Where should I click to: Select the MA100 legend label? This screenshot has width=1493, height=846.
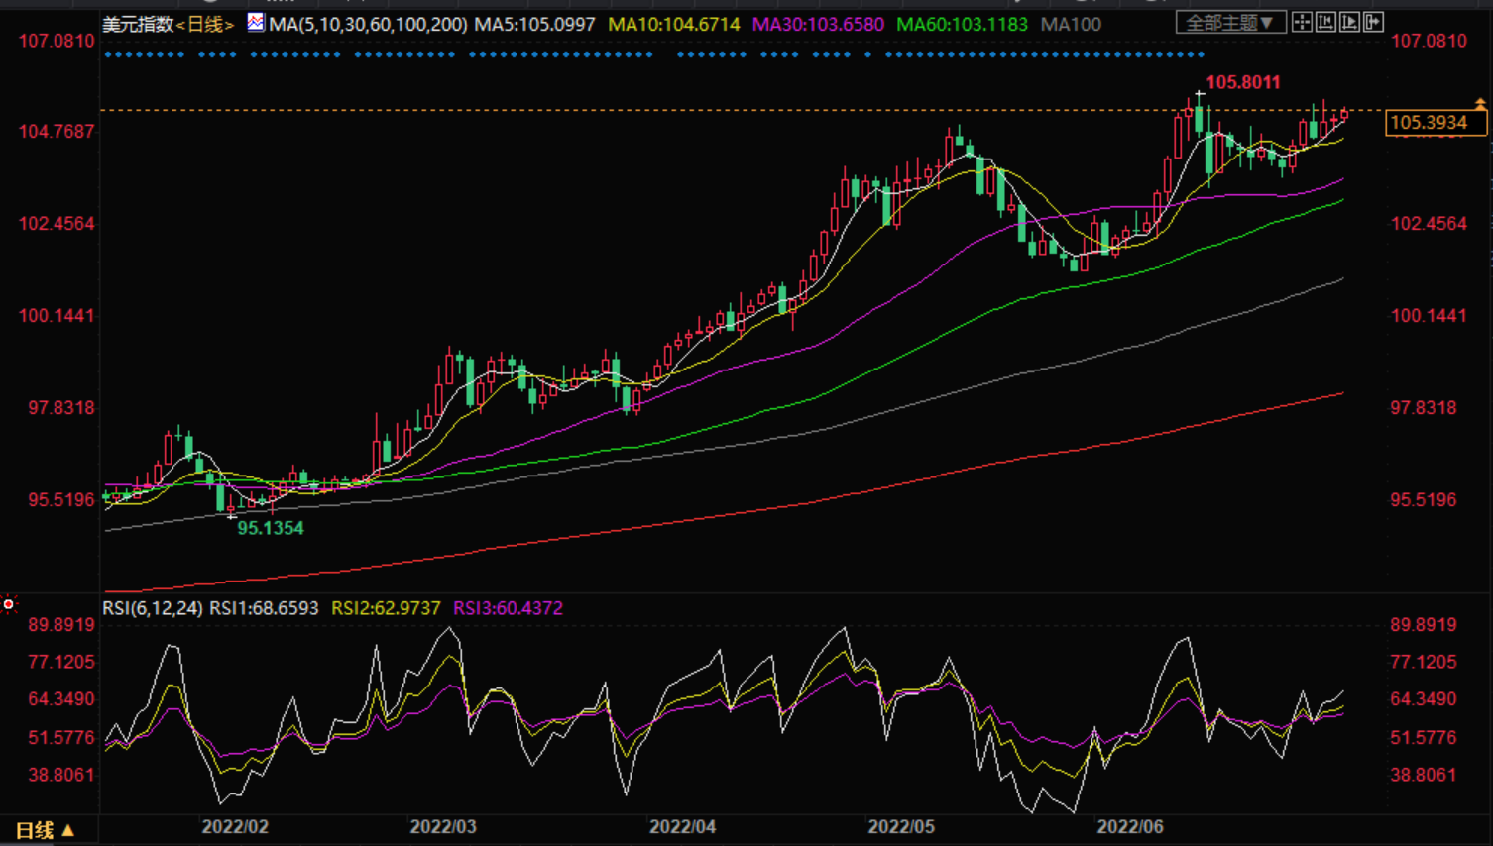pyautogui.click(x=1071, y=24)
